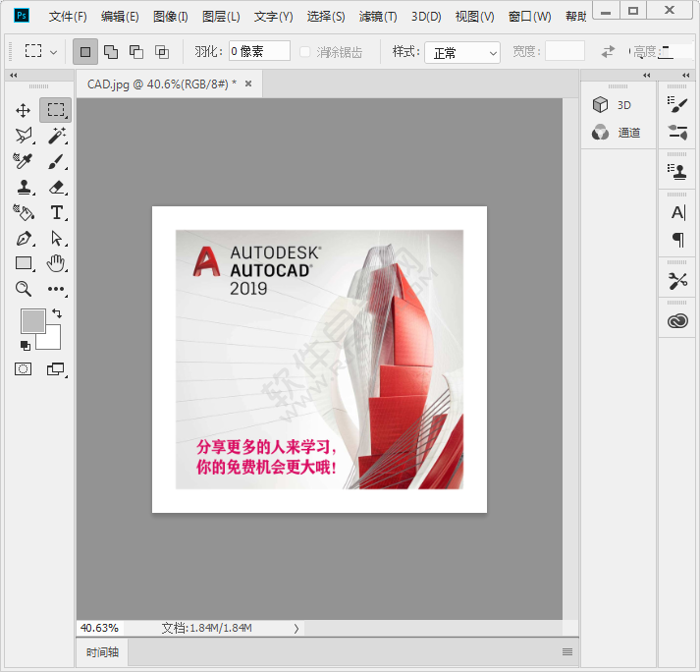Screen dimensions: 700x672
Task: Select the Move tool
Action: pyautogui.click(x=24, y=110)
